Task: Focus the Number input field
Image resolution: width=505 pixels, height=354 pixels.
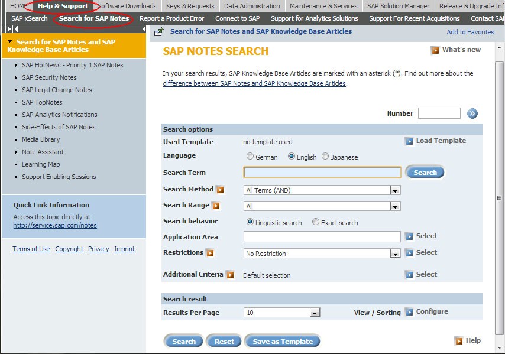Action: pos(439,113)
